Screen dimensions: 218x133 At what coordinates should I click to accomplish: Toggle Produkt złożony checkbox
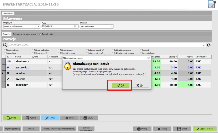point(141,53)
